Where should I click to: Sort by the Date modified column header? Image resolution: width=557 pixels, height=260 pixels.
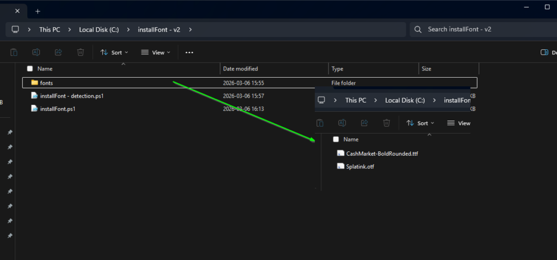(x=240, y=69)
